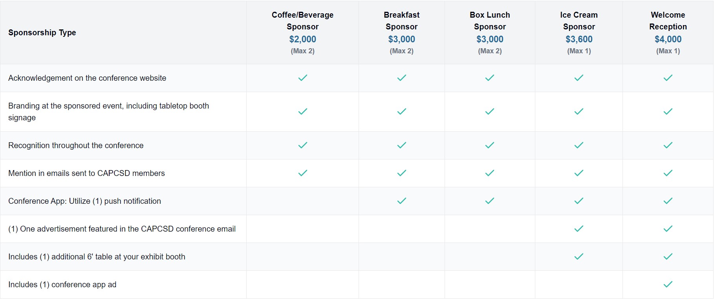Click Breakfast checkmark for recognition throughout conference
The width and height of the screenshot is (714, 299).
[x=402, y=145]
